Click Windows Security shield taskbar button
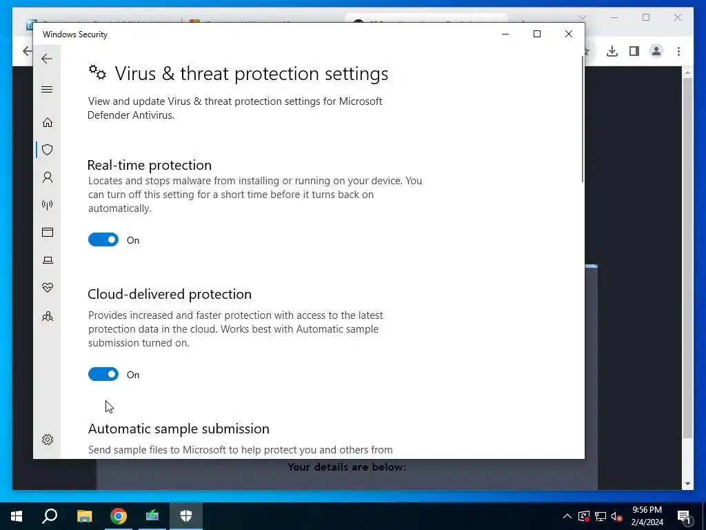The height and width of the screenshot is (530, 706). pos(186,516)
